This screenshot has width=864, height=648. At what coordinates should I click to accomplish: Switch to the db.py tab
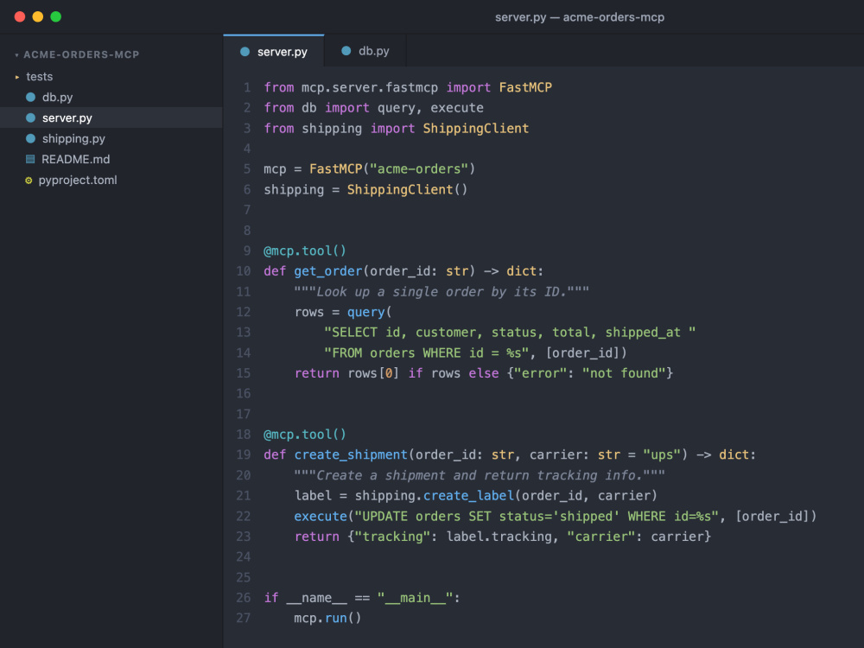click(365, 51)
